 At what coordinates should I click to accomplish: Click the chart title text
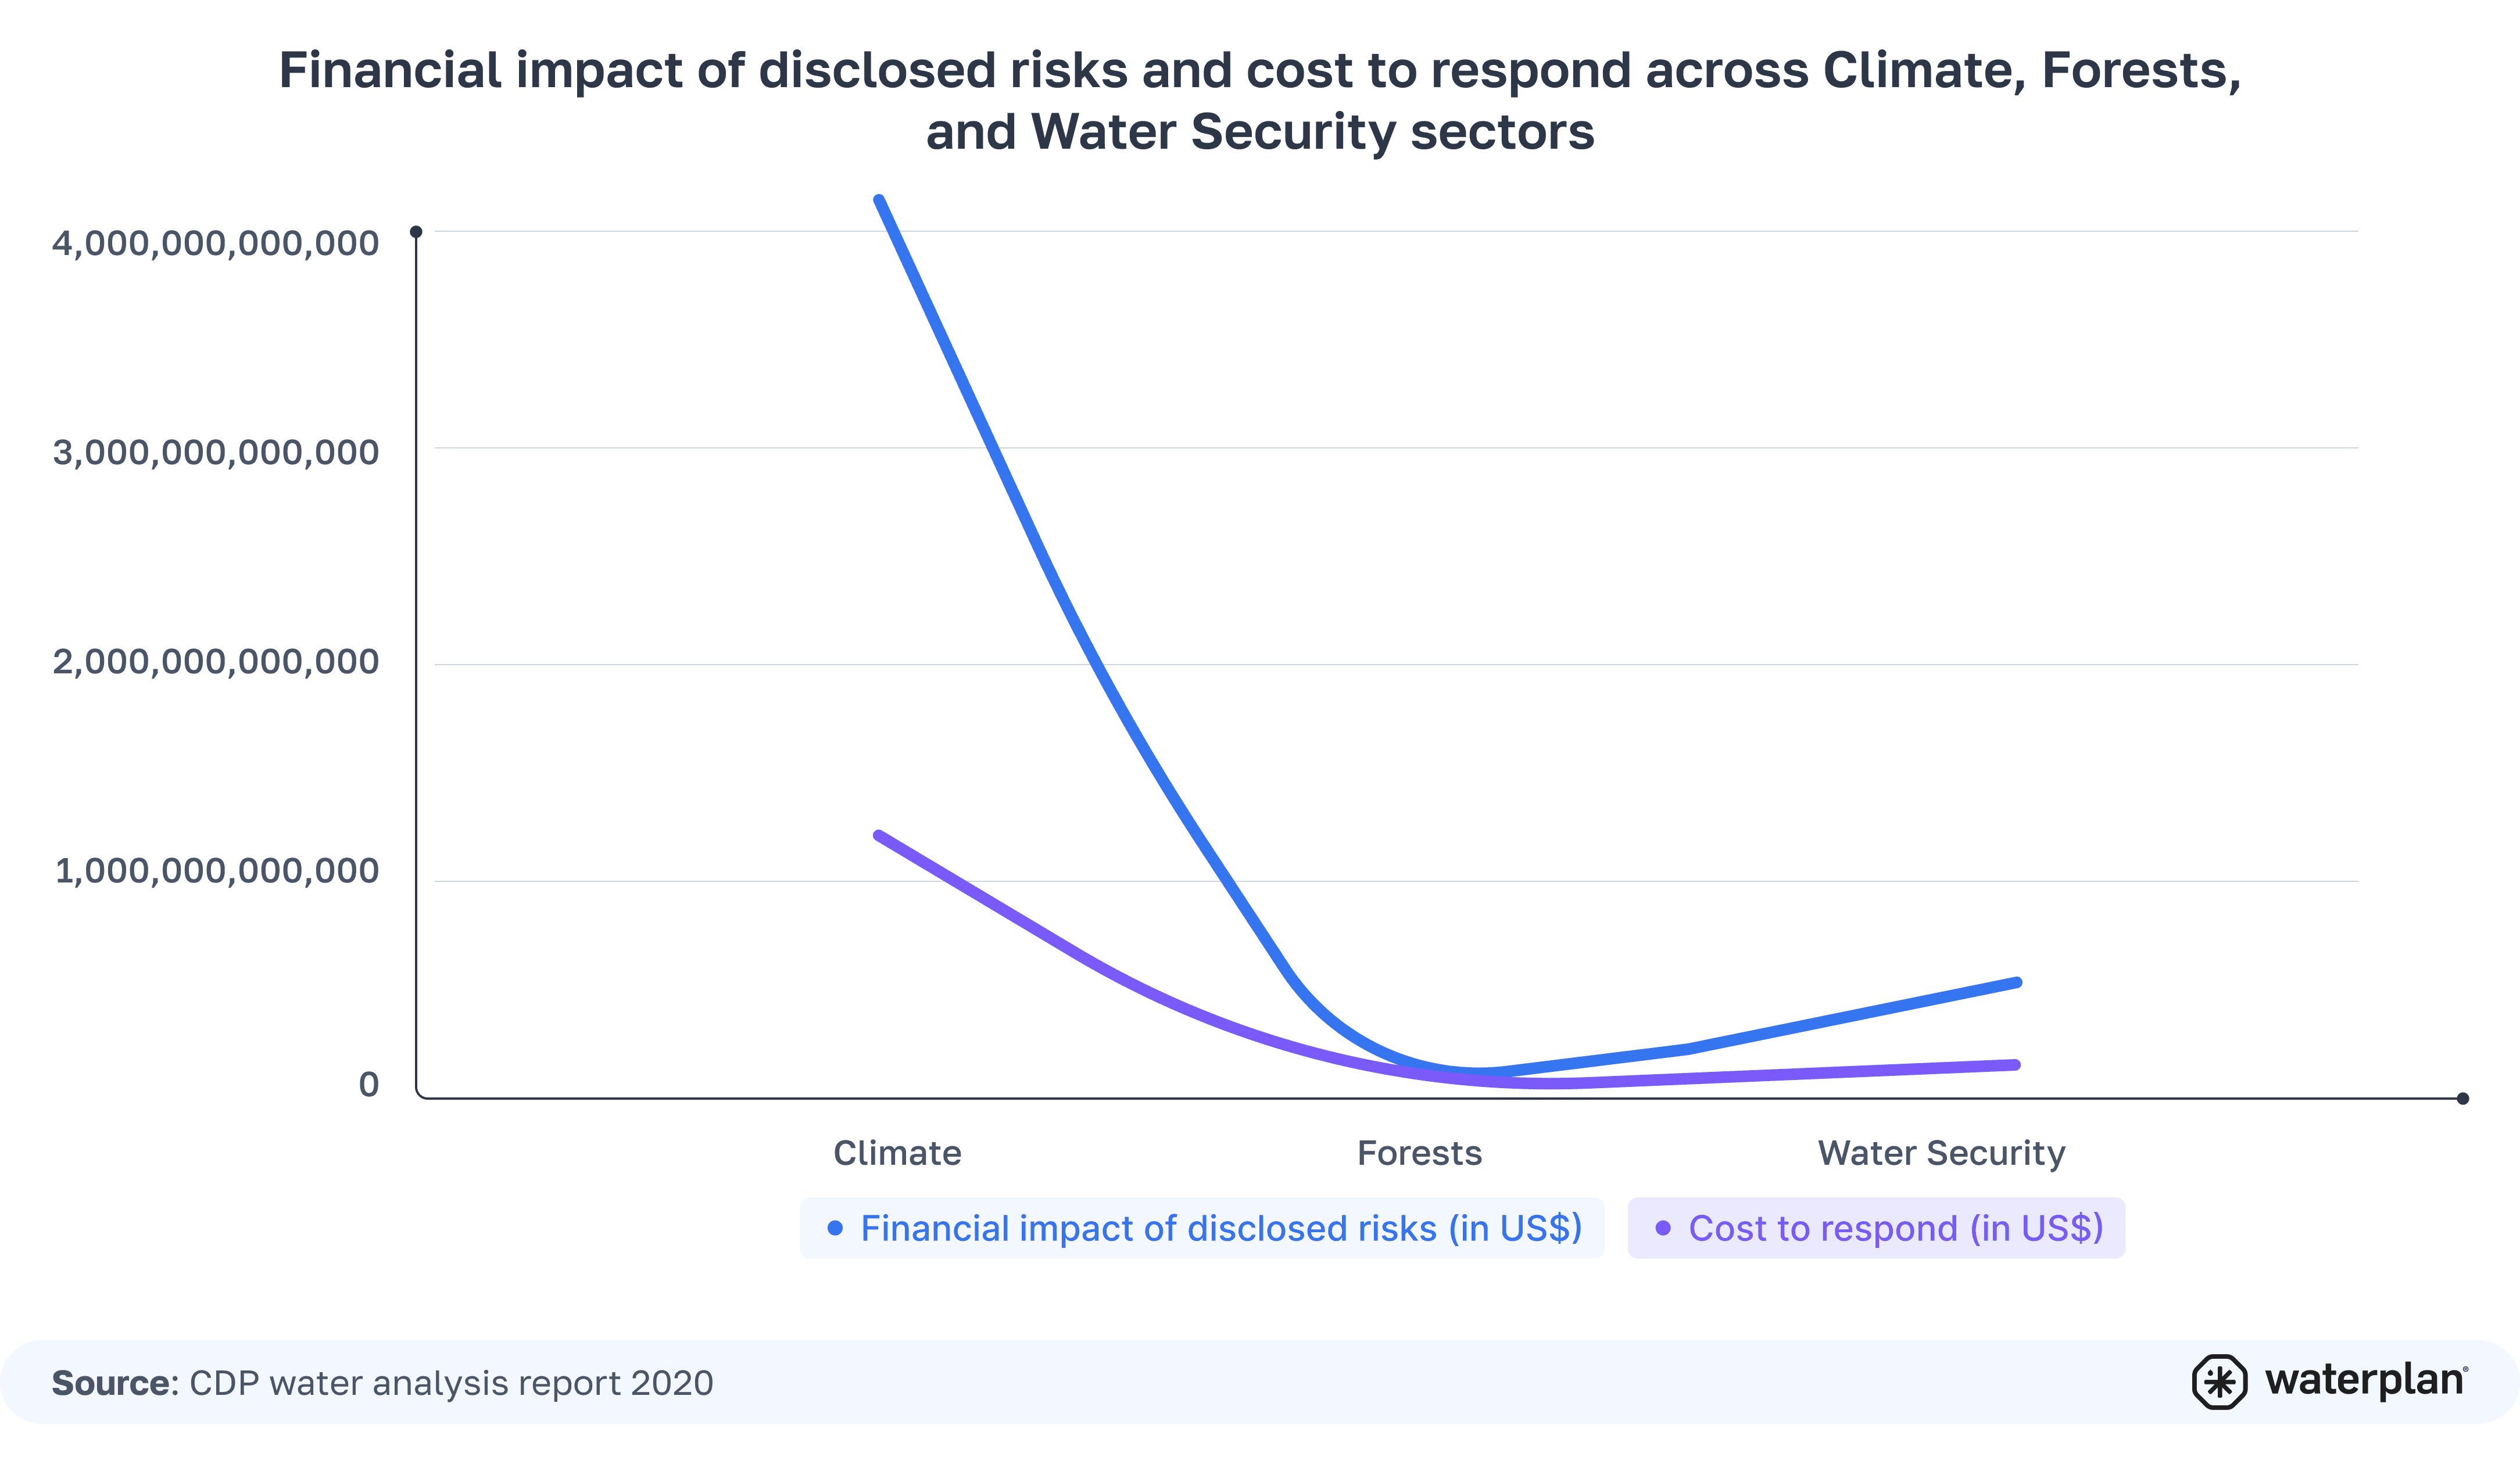(x=1260, y=101)
